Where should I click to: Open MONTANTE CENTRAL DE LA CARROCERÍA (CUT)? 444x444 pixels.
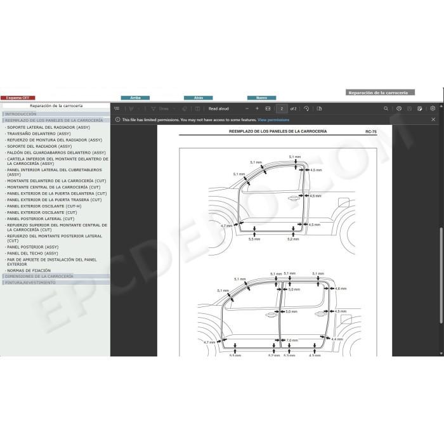[54, 187]
